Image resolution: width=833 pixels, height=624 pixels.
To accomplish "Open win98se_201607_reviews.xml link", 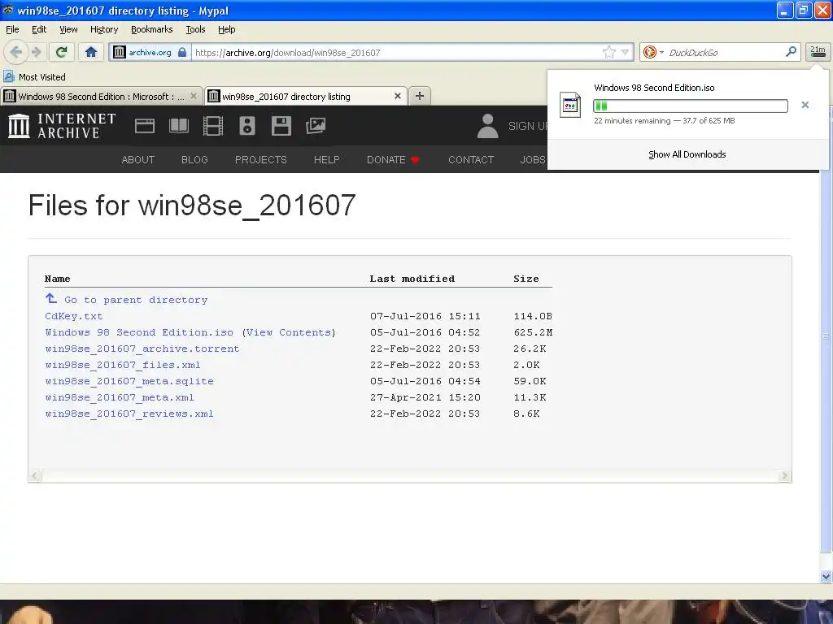I will click(x=129, y=414).
